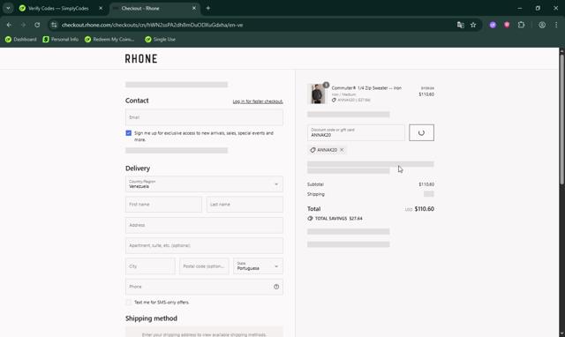Bookmark this page with star icon
Screen dimensions: 565x337
point(473,25)
